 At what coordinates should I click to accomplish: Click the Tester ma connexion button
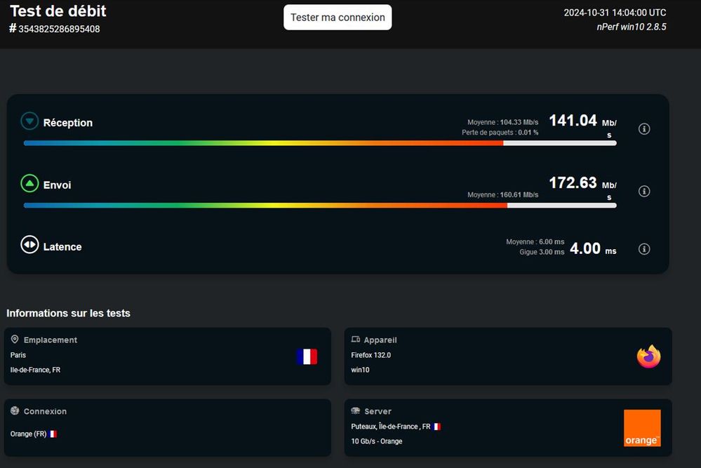338,18
